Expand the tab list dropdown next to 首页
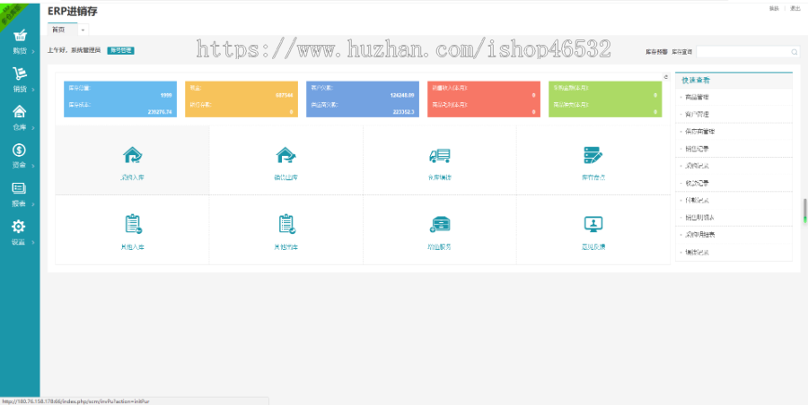This screenshot has width=808, height=405. point(83,30)
